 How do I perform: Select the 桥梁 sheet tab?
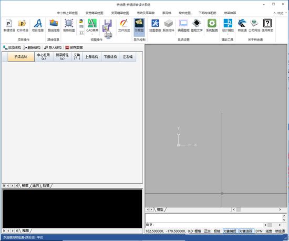[x=25, y=185]
